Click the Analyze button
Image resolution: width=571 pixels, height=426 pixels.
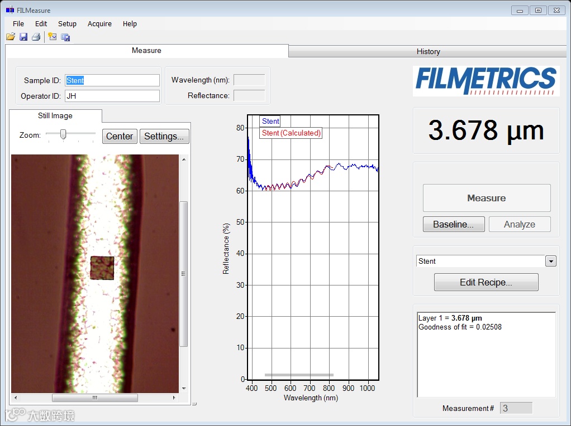pos(519,224)
